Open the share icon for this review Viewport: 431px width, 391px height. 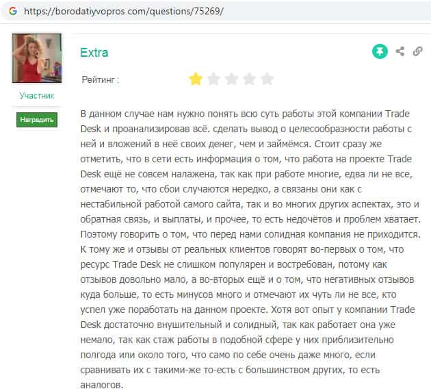pyautogui.click(x=400, y=51)
